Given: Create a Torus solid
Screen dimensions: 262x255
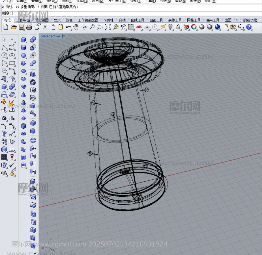Looking at the screenshot, I should point(23,134).
